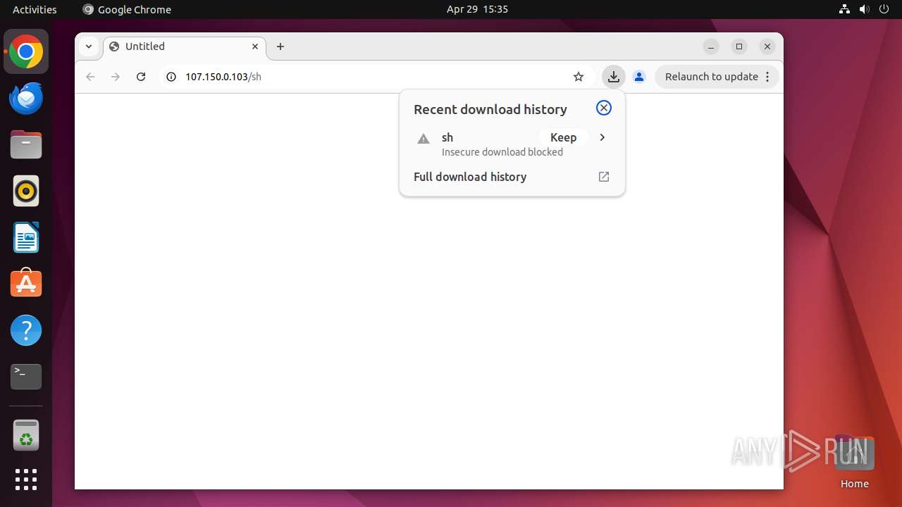Viewport: 902px width, 507px height.
Task: Keep the blocked sh download
Action: click(563, 137)
